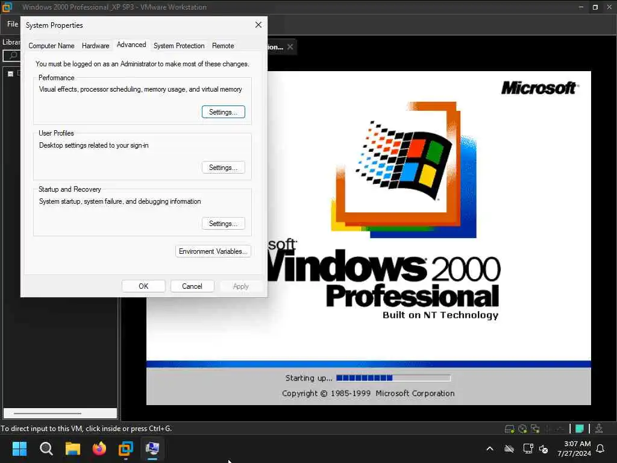Screen dimensions: 617x463
Task: Click the muted volume tray icon
Action: [543, 449]
